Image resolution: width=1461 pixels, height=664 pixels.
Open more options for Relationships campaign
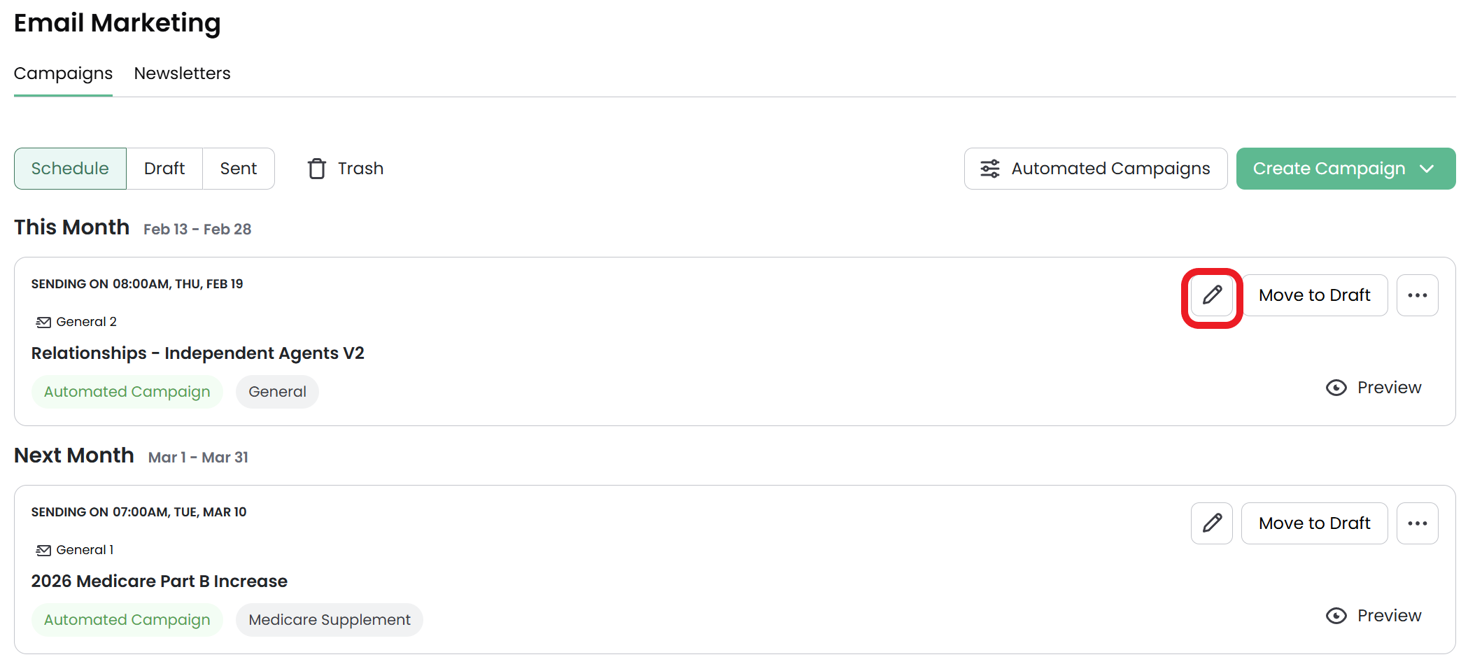pos(1418,295)
